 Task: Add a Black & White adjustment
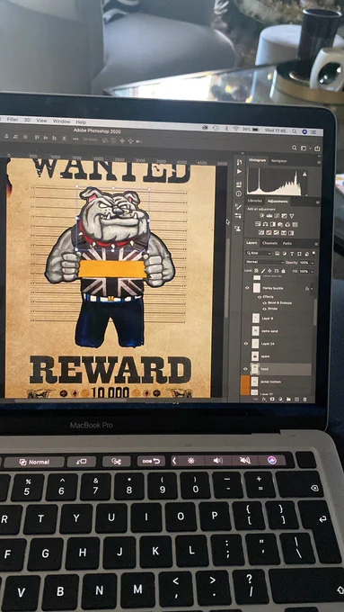[273, 224]
